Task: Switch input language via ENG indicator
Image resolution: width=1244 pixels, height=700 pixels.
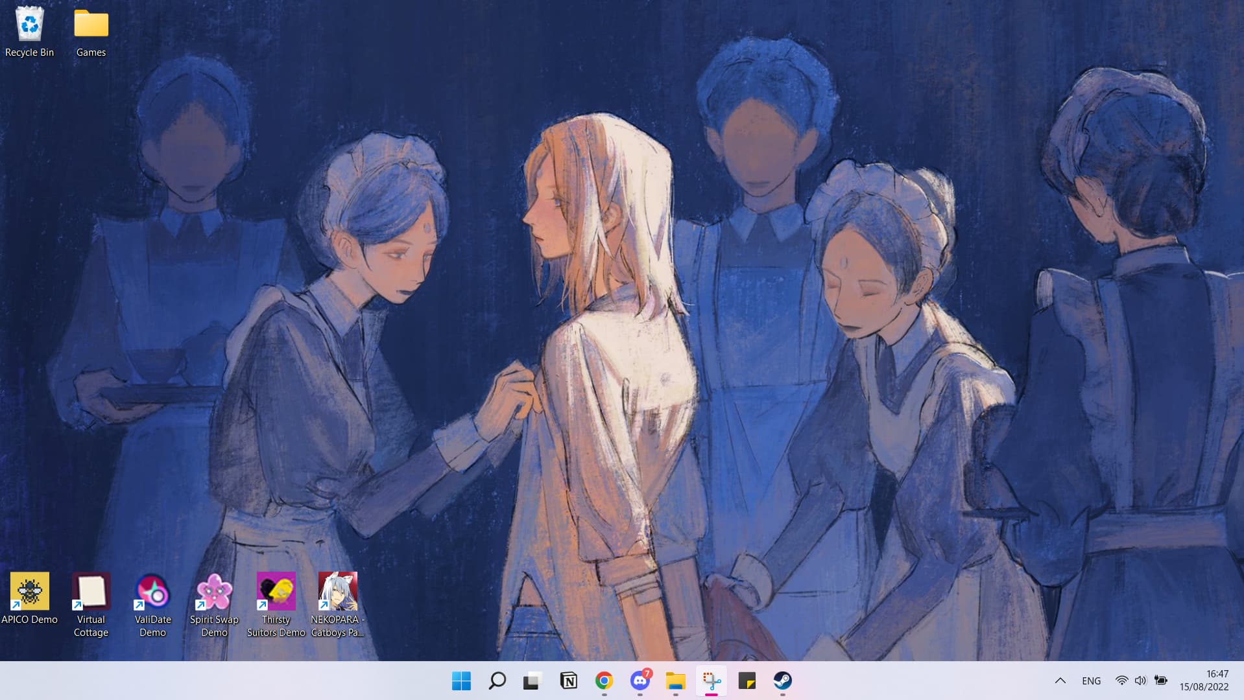Action: (1091, 681)
